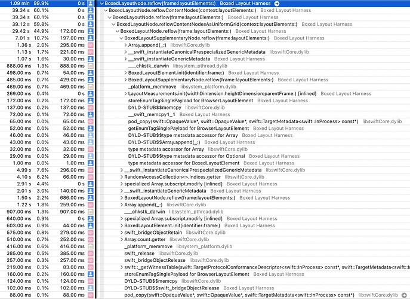Click the 603.00 ms BoxedLayoutElement.init label
The image size is (410, 299).
coord(172,225)
